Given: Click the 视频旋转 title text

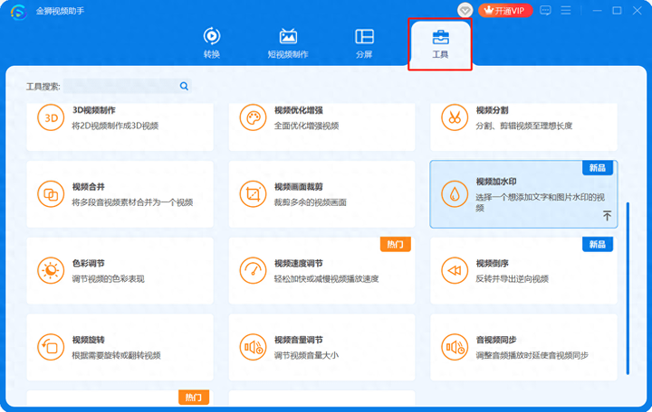Looking at the screenshot, I should point(88,340).
